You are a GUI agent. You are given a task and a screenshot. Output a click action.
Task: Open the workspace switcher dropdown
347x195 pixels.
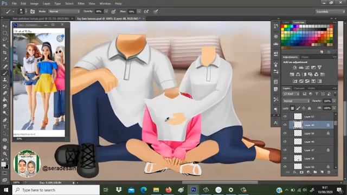(330, 11)
